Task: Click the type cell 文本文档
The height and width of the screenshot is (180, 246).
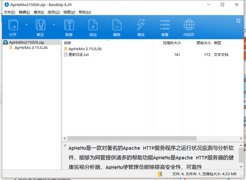Action: [x=221, y=55]
